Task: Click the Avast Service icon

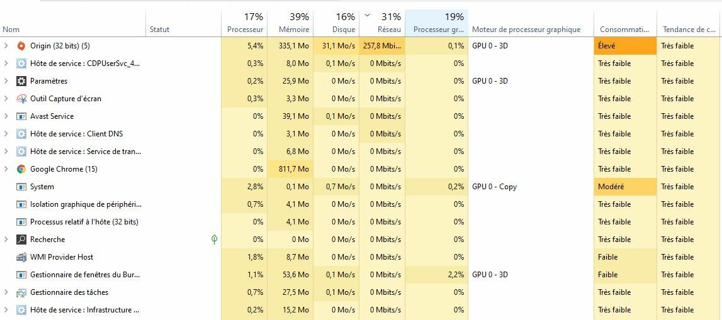Action: (x=21, y=116)
